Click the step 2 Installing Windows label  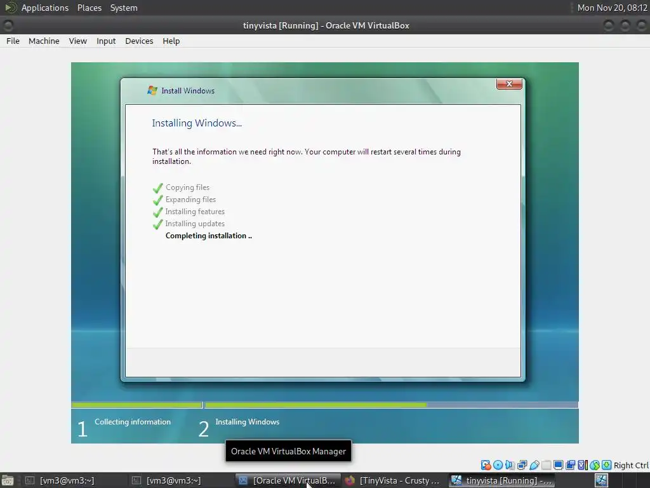click(248, 422)
